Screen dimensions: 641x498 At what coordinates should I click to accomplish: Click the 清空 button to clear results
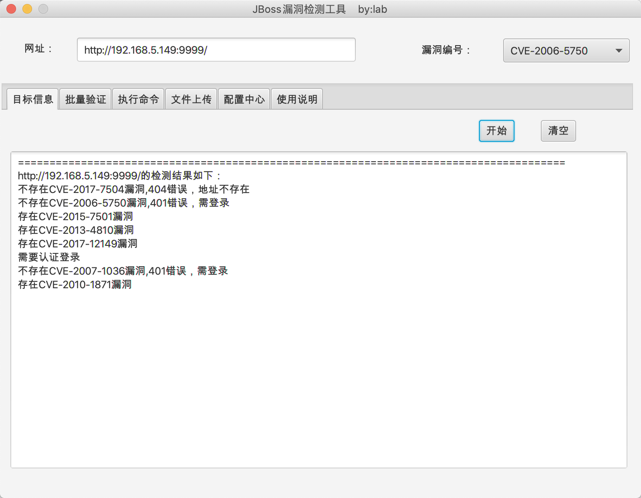click(x=558, y=131)
